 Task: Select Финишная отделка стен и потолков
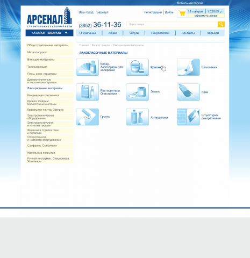pos(49,131)
